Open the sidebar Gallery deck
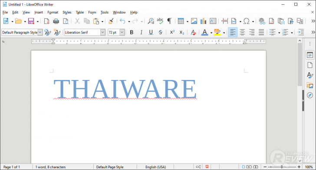The width and height of the screenshot is (316, 170). coord(310,85)
